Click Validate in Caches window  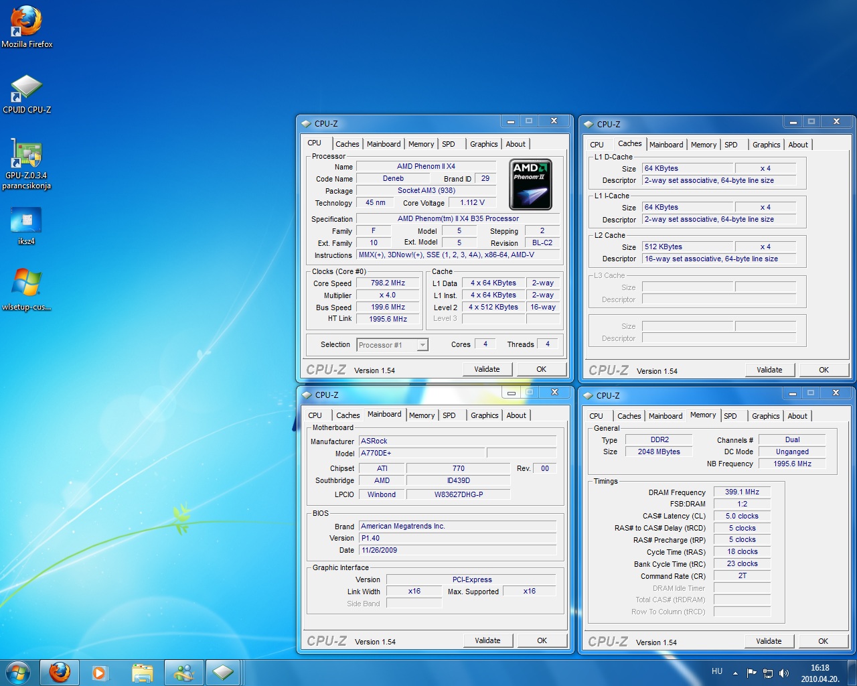pos(770,370)
